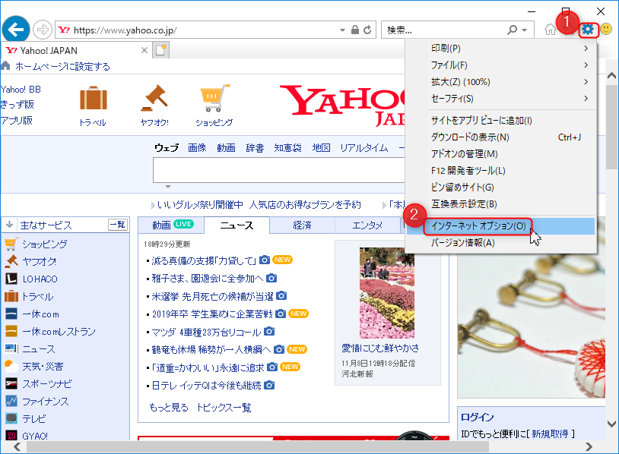Expand the 印刷(P) submenu
Image resolution: width=619 pixels, height=454 pixels.
coord(586,48)
